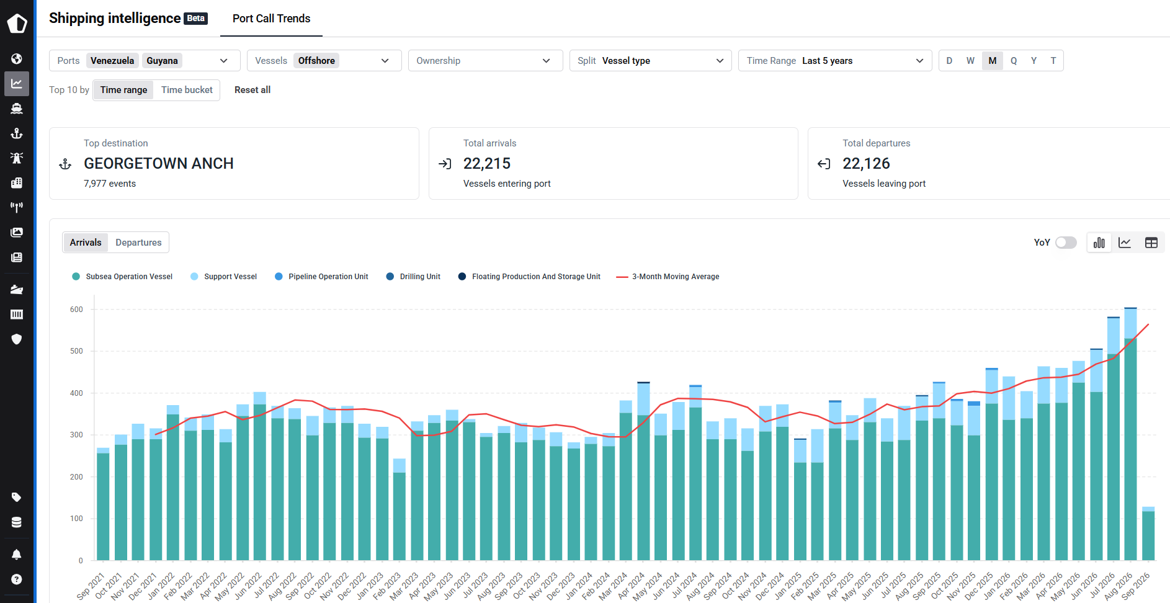Open the image gallery sidebar icon

[x=17, y=233]
